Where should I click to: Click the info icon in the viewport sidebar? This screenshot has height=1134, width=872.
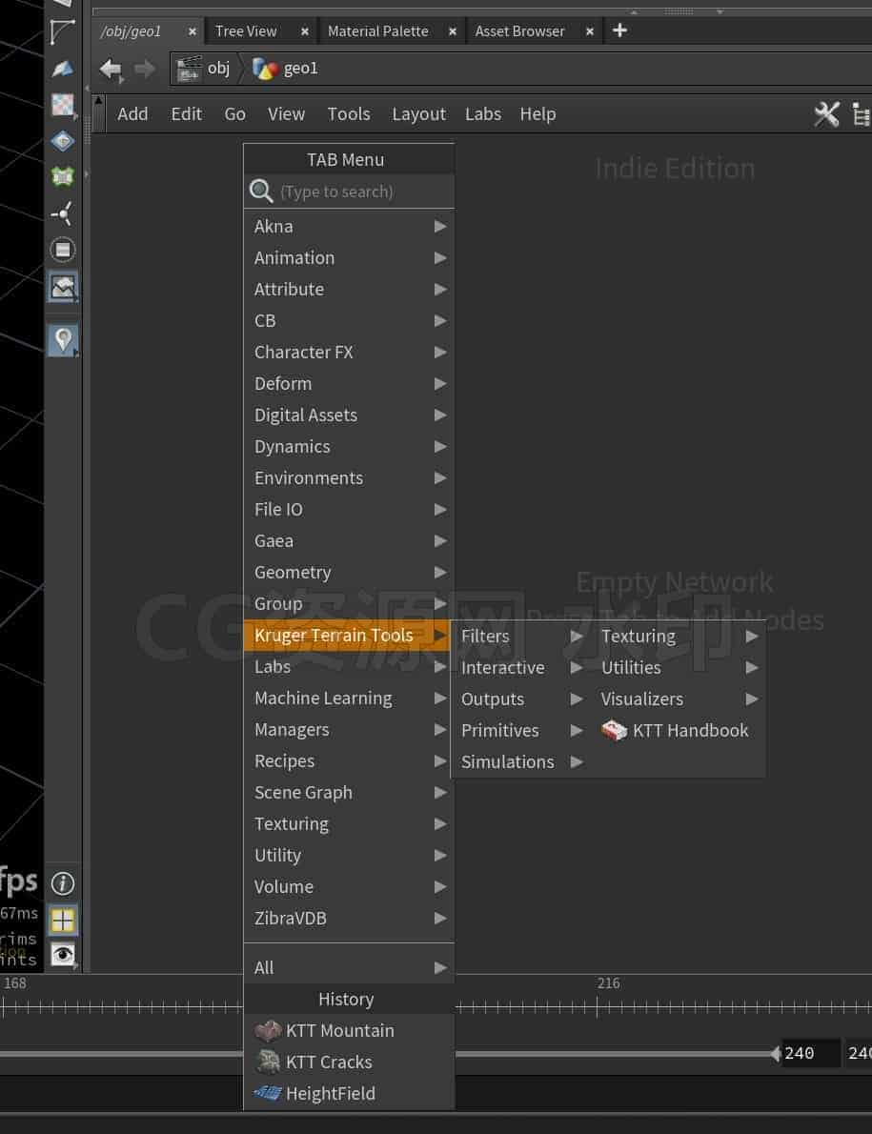point(63,883)
